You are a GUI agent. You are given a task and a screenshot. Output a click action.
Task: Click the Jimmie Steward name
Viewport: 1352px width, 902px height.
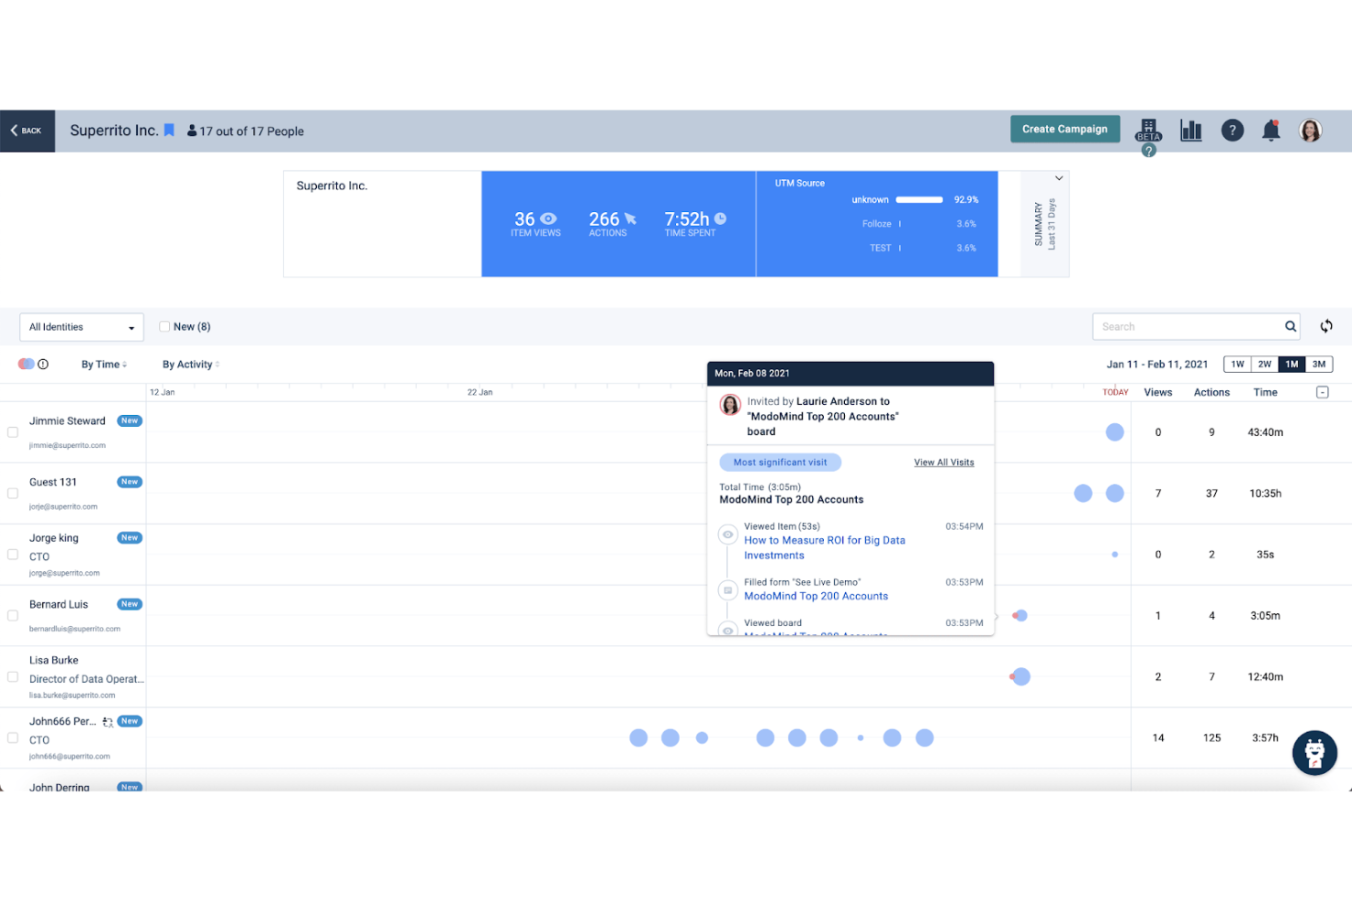point(67,421)
